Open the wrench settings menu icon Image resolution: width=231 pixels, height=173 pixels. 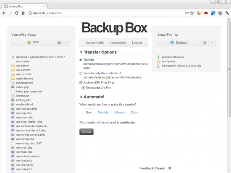[x=227, y=13]
